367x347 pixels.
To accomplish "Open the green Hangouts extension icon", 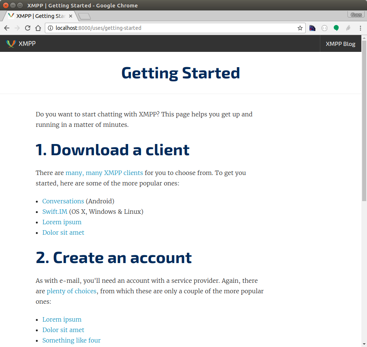I will [336, 28].
